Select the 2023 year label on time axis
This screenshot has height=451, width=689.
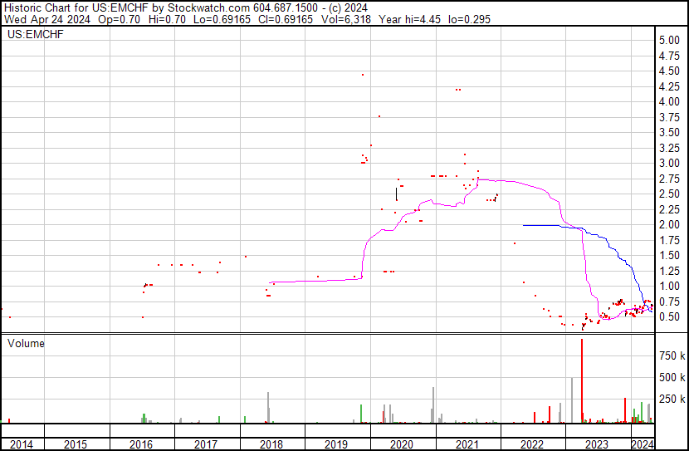[x=597, y=444]
